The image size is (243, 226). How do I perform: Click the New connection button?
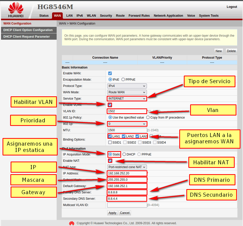[219, 51]
